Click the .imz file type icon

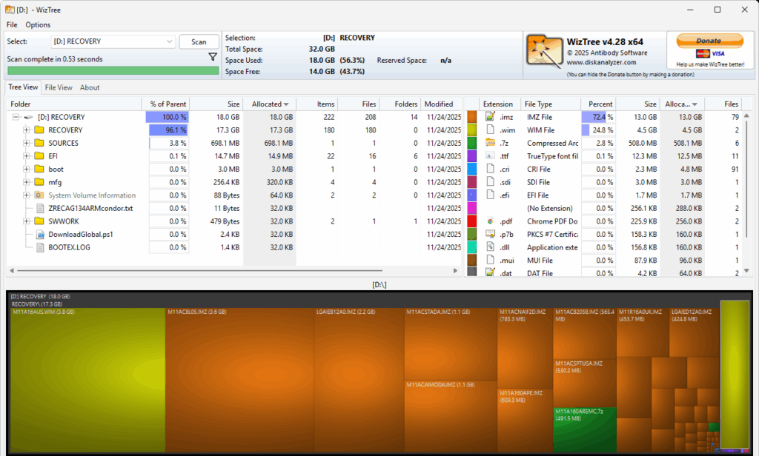489,117
